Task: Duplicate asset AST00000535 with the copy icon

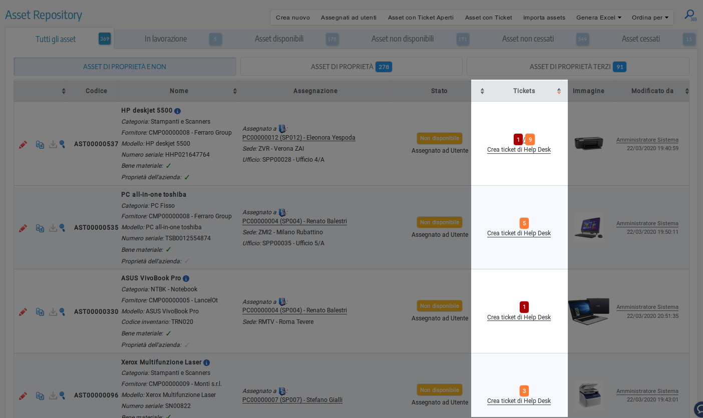Action: coord(40,228)
